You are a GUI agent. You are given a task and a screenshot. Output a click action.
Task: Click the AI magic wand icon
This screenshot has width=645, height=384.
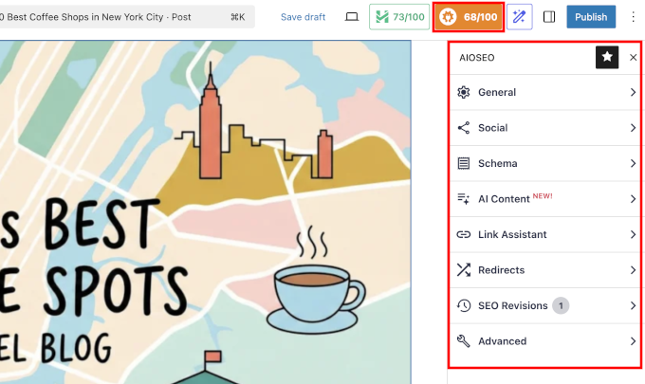pos(519,17)
